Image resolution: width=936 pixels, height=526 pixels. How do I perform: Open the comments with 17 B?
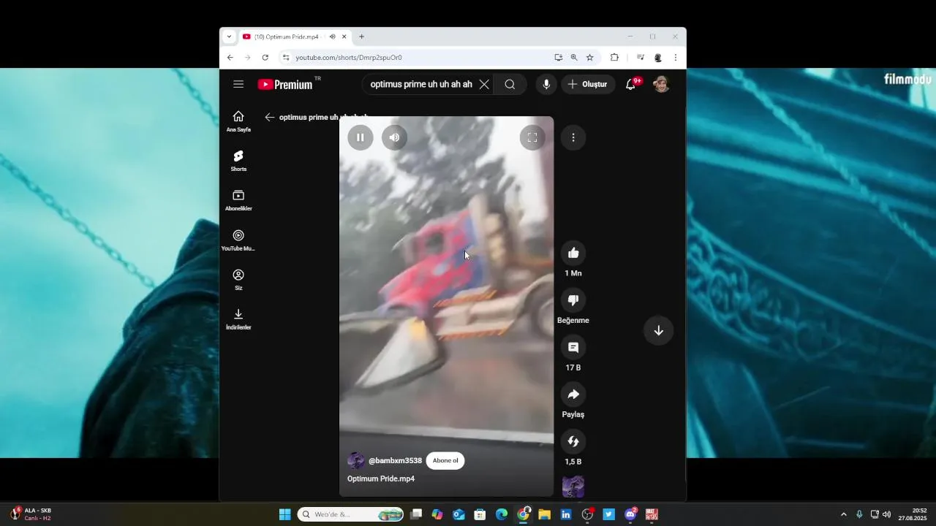(x=573, y=348)
